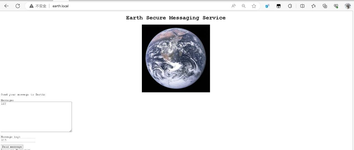Open Browser essentials heart icon
The height and width of the screenshot is (150, 354).
336,6
